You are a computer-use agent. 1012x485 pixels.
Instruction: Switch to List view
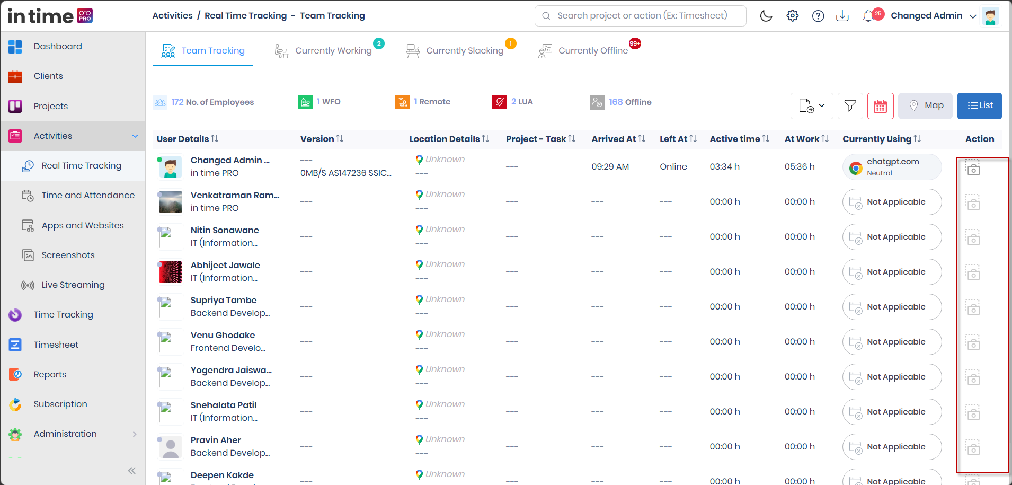pyautogui.click(x=980, y=106)
